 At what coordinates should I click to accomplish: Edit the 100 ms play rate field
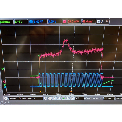109,98
